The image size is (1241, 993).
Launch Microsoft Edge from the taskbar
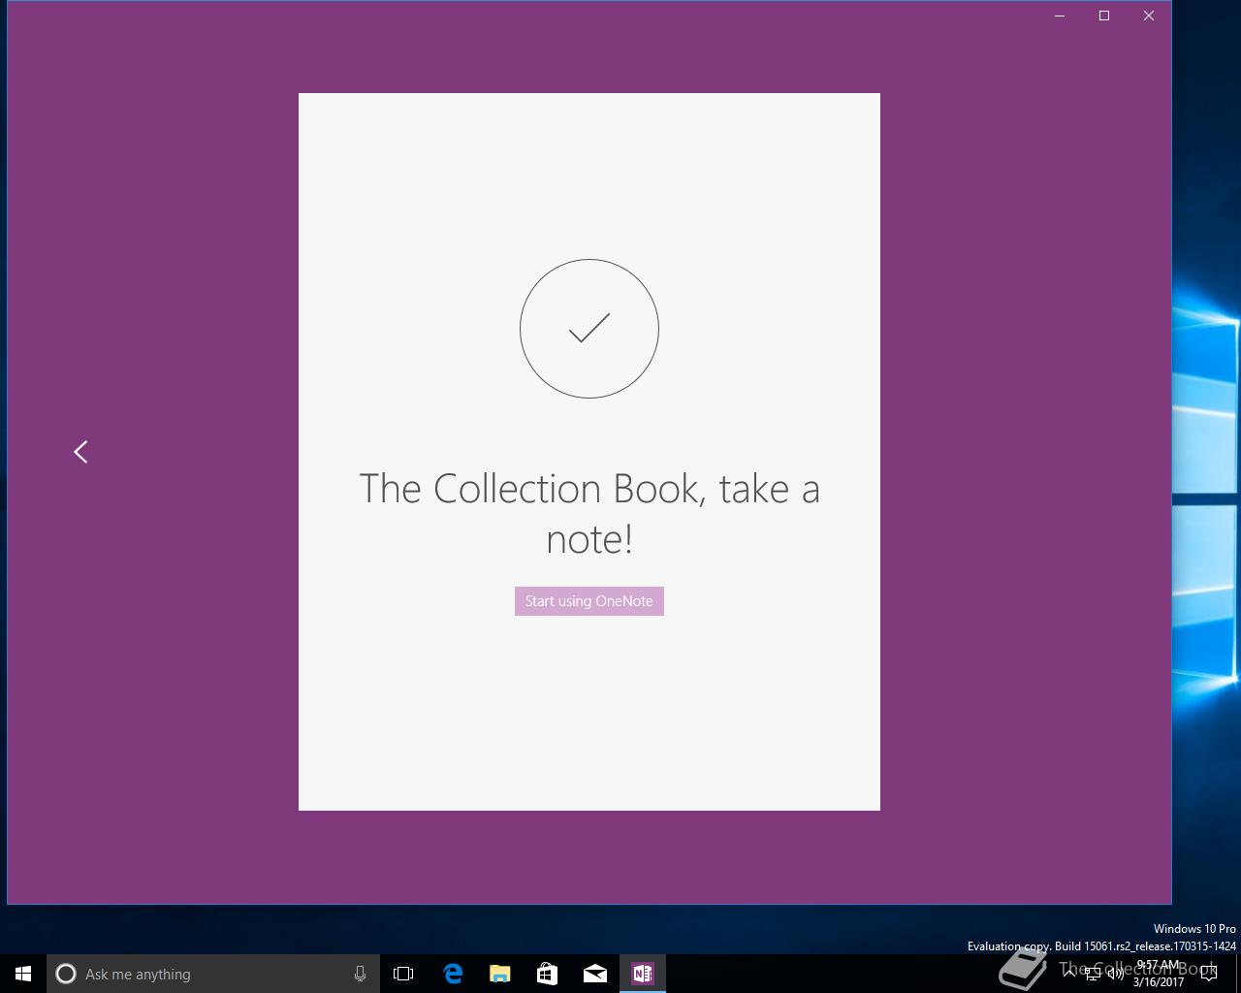pyautogui.click(x=452, y=974)
